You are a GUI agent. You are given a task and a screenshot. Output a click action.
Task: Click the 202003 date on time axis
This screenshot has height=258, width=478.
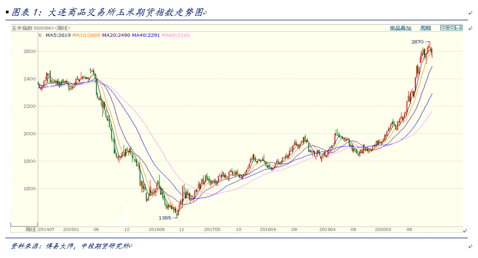click(x=383, y=229)
